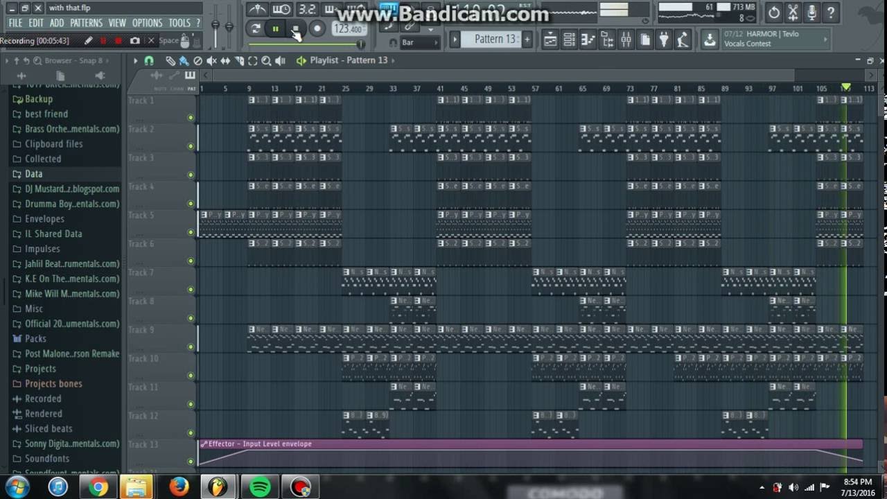Add new pattern with plus button
This screenshot has height=499, width=887.
[527, 40]
